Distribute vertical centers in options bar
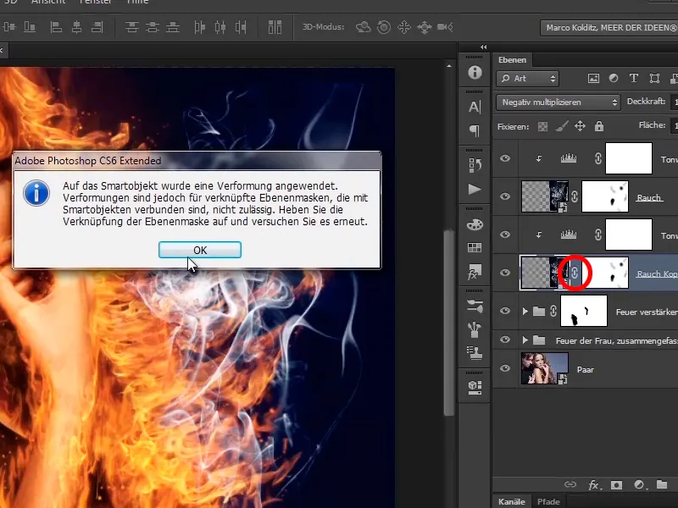This screenshot has width=678, height=508. [x=153, y=27]
